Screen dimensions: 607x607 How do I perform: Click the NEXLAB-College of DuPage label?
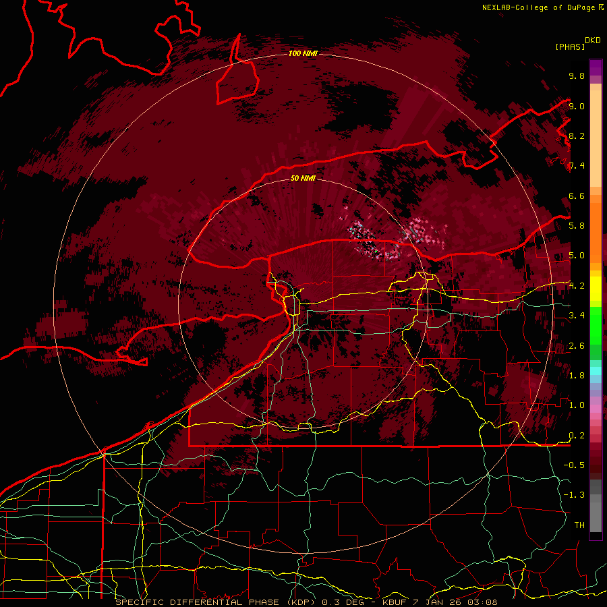coord(538,7)
